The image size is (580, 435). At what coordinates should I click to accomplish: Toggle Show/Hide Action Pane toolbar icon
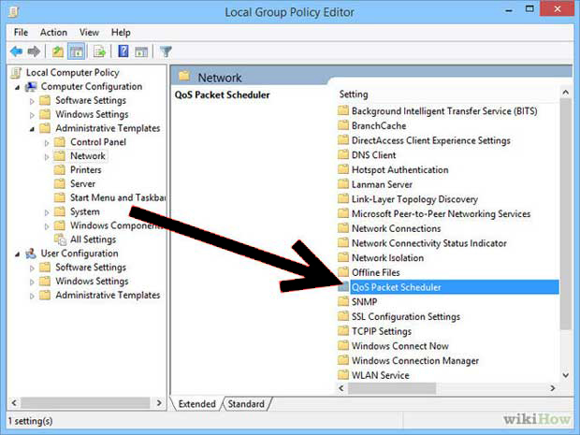pyautogui.click(x=141, y=51)
